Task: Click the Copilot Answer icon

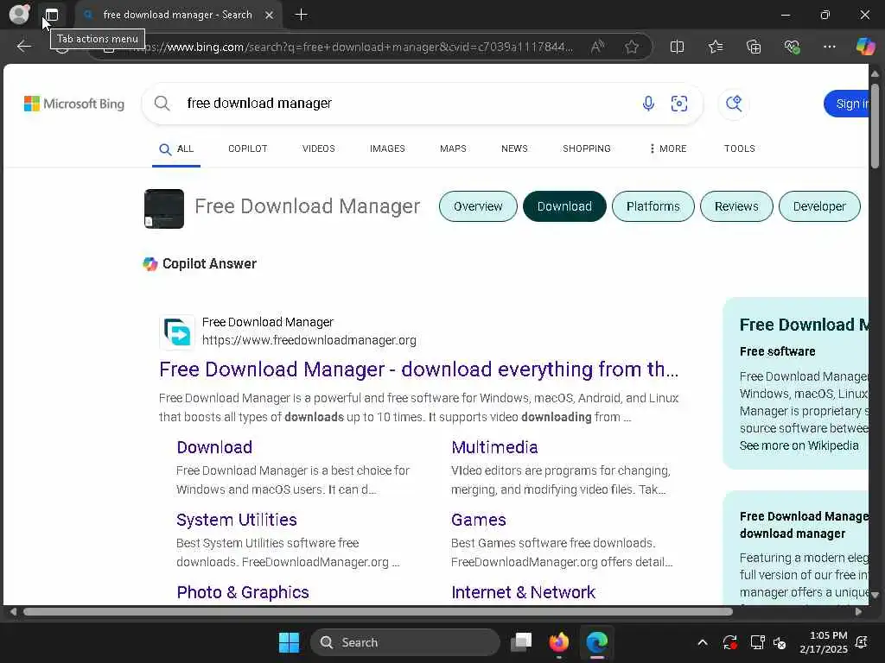Action: click(150, 264)
